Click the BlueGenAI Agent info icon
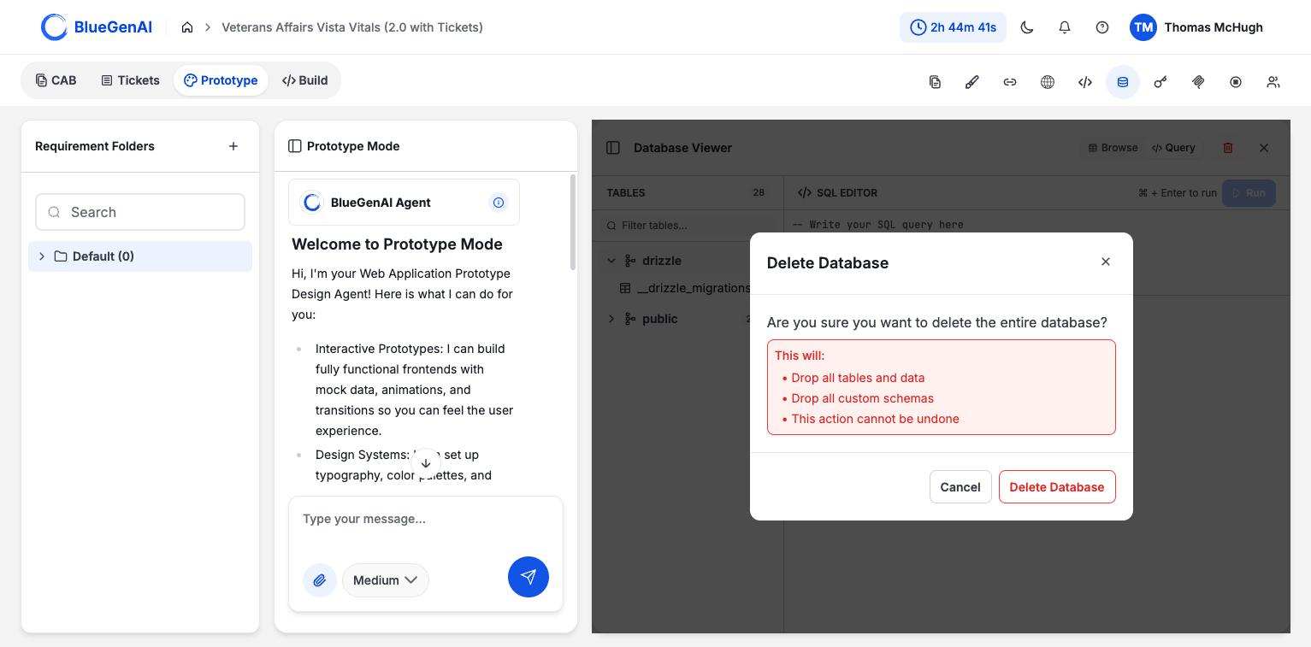Viewport: 1311px width, 647px height. 499,203
